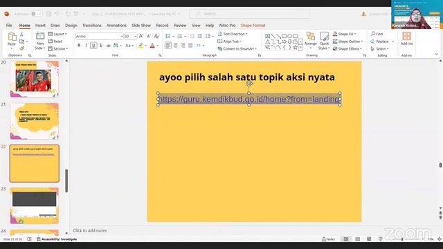Click the Format Painter brush icon

[x=21, y=48]
